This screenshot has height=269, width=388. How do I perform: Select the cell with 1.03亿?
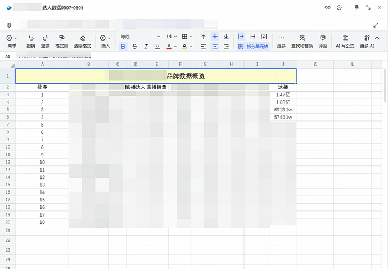click(x=283, y=102)
